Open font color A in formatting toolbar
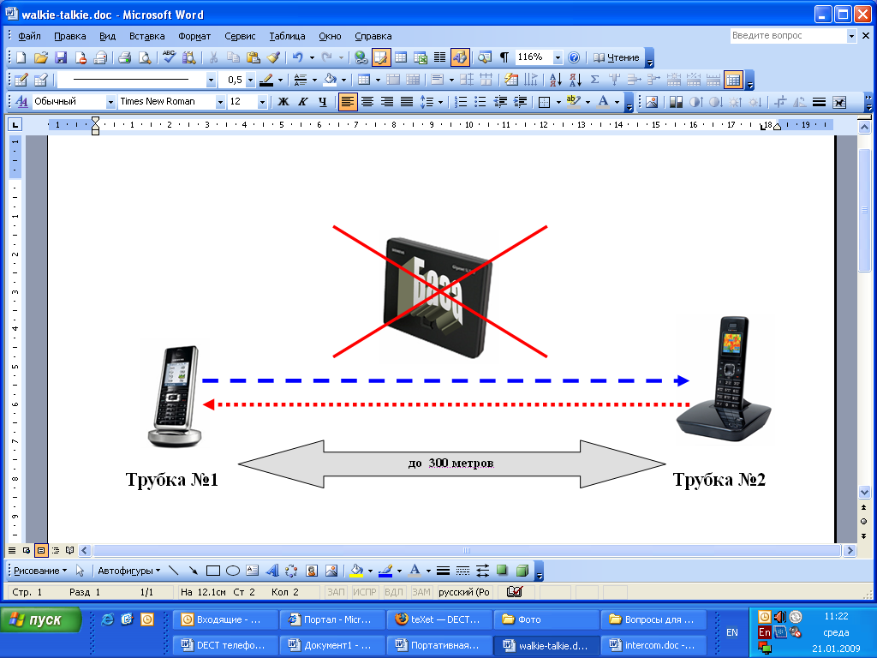The height and width of the screenshot is (658, 877). click(x=603, y=101)
